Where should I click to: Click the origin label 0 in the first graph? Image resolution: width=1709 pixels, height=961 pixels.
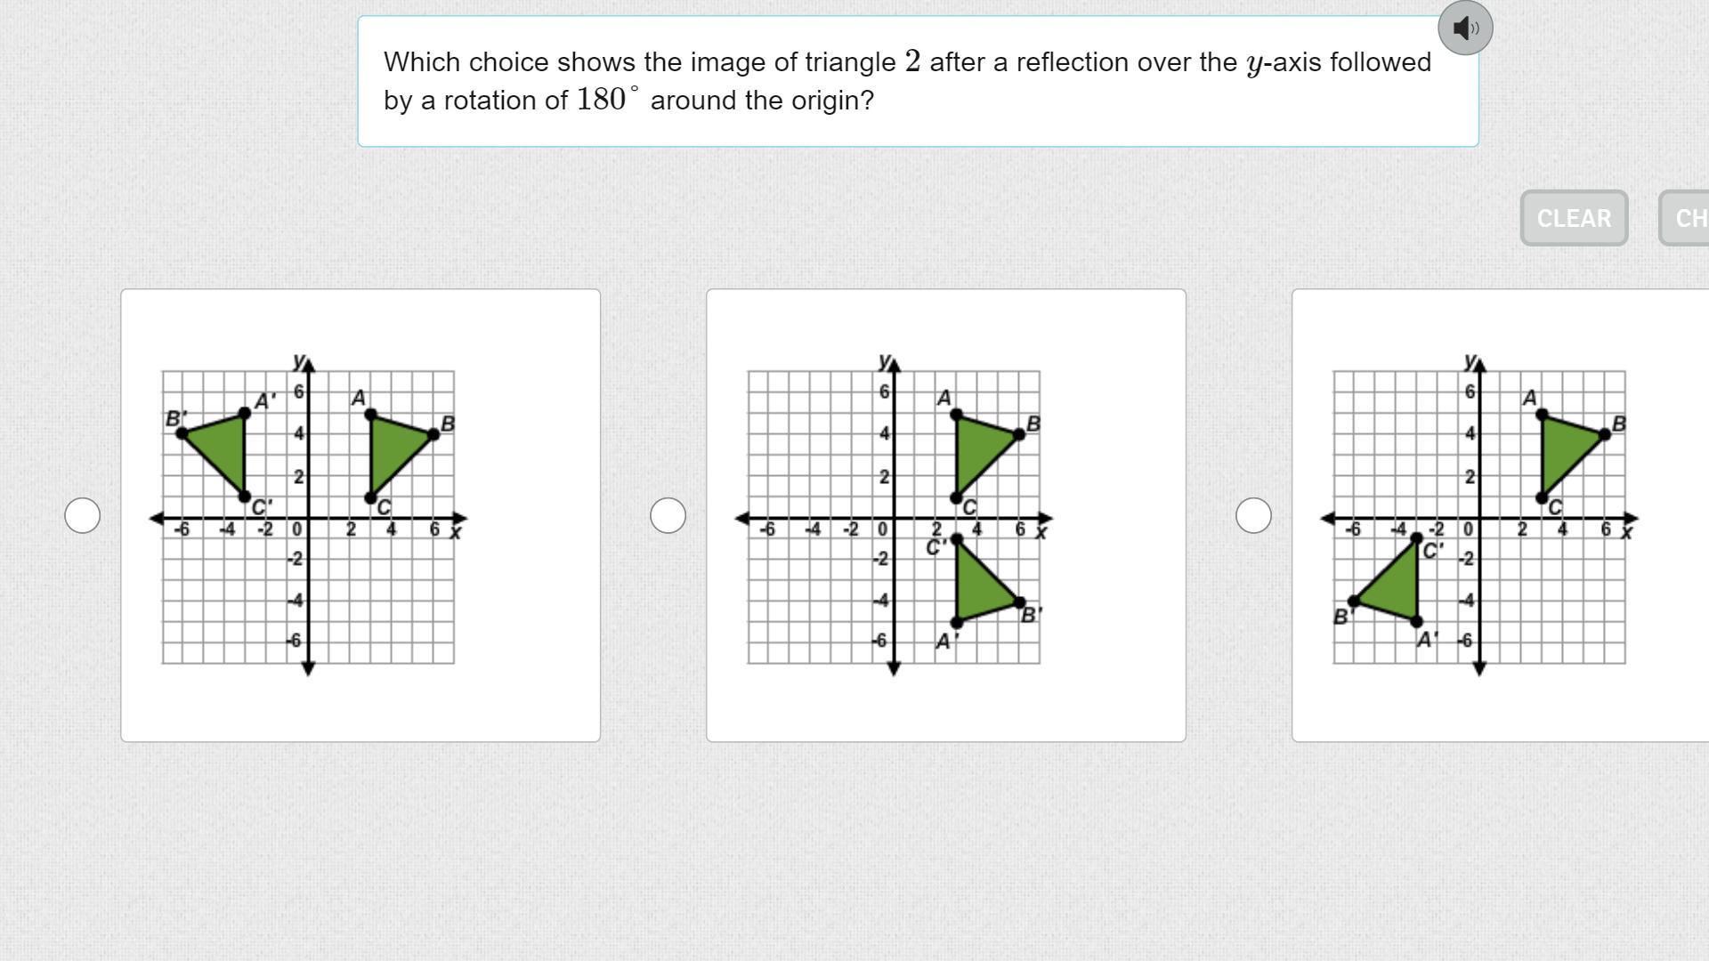296,529
